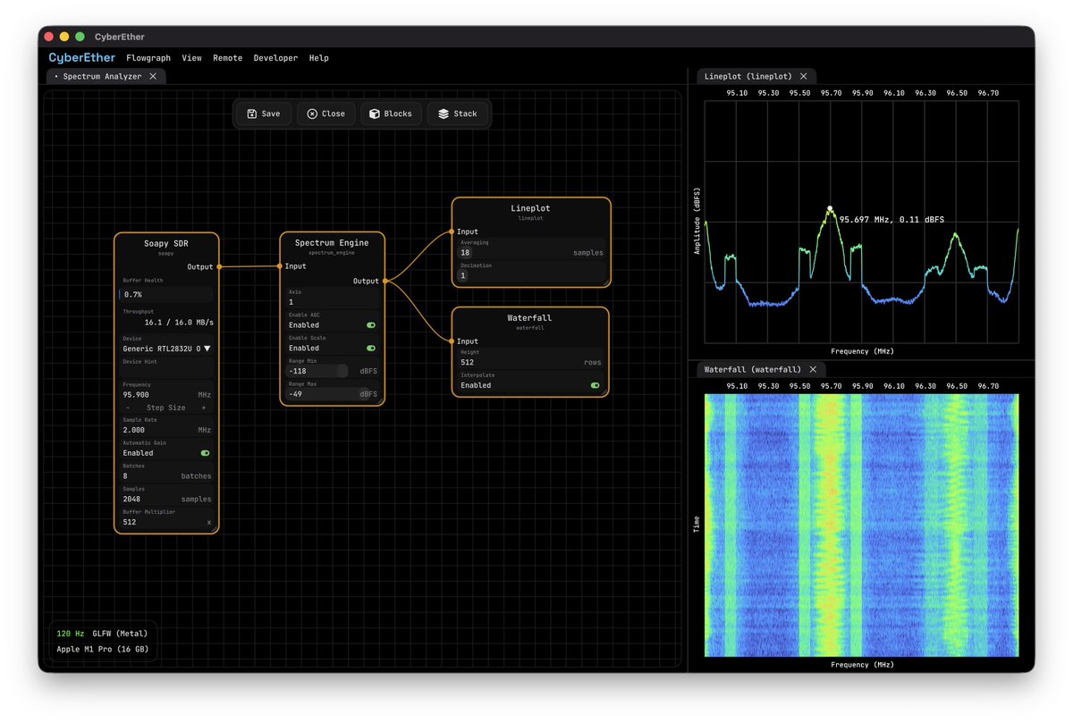Click the Spectrum Engine Input pin
1073x723 pixels.
point(281,266)
